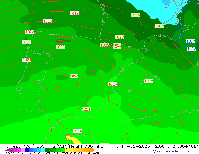Click the brightest green swatch beside 299
This screenshot has height=154, width=199.
point(62,150)
